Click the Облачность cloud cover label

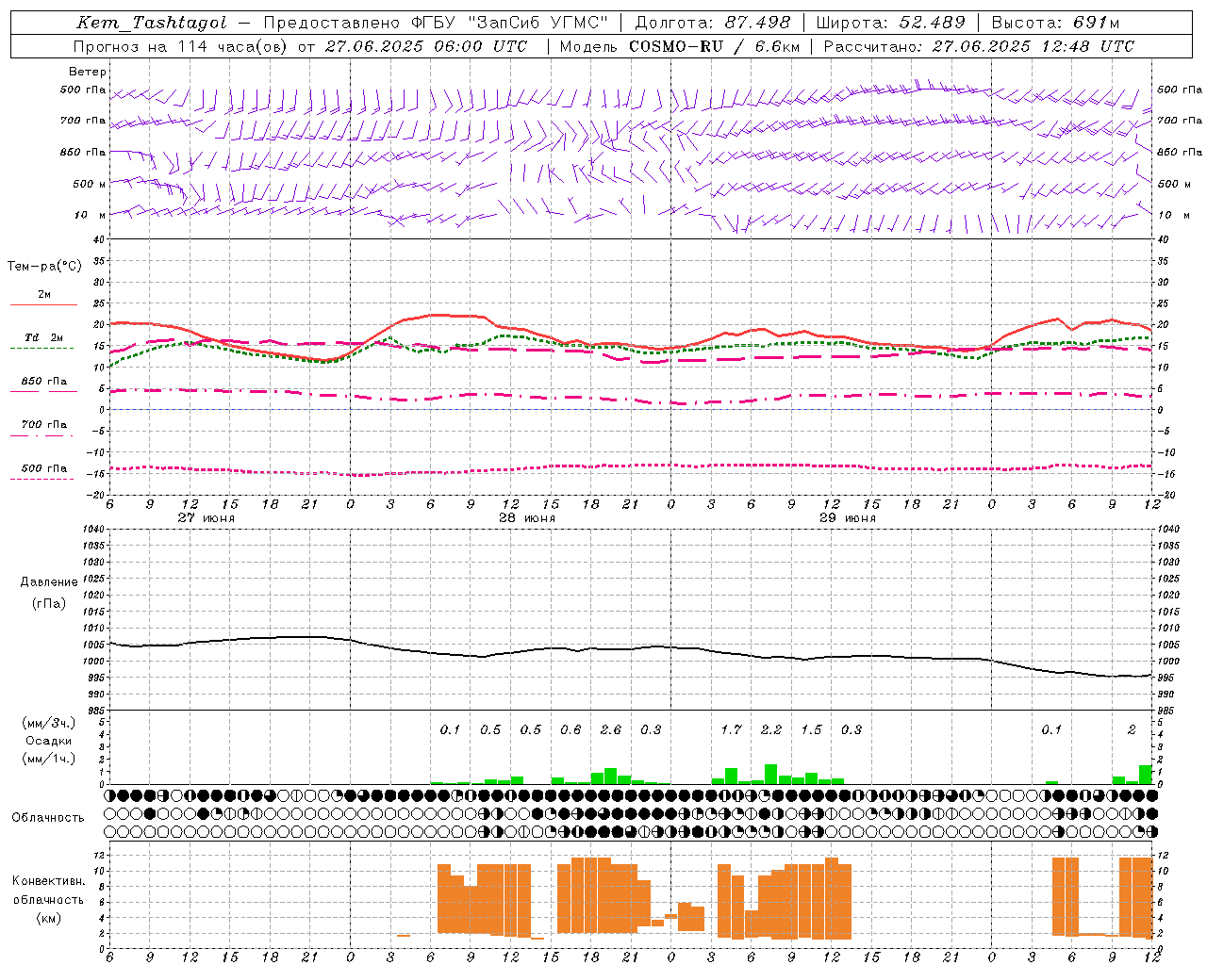[x=48, y=818]
